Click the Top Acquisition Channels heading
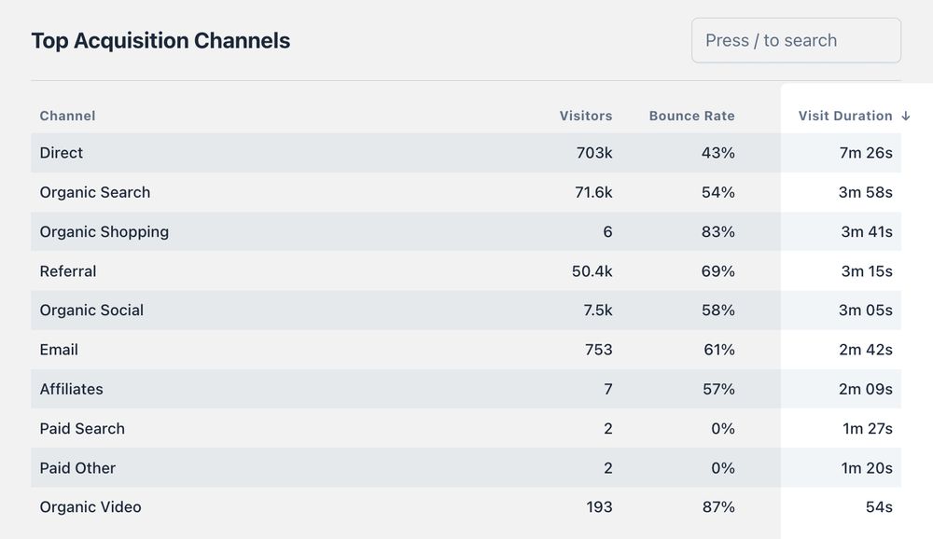The image size is (933, 539). pos(160,41)
